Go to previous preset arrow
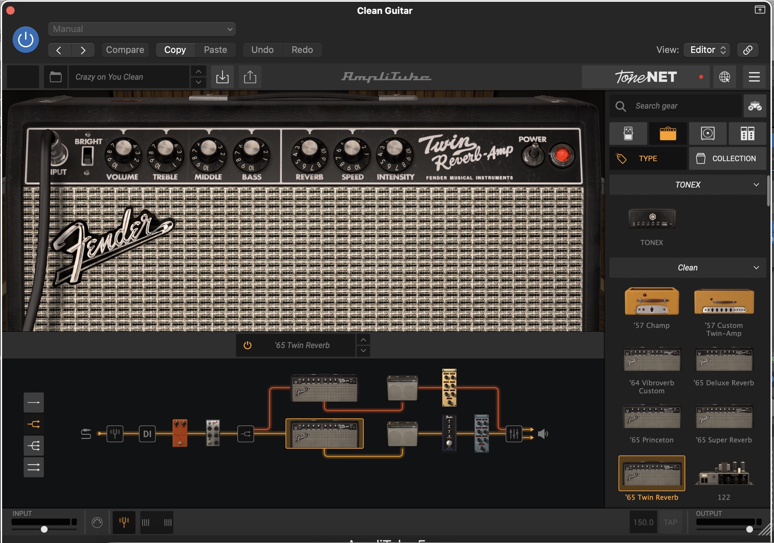 click(x=59, y=50)
